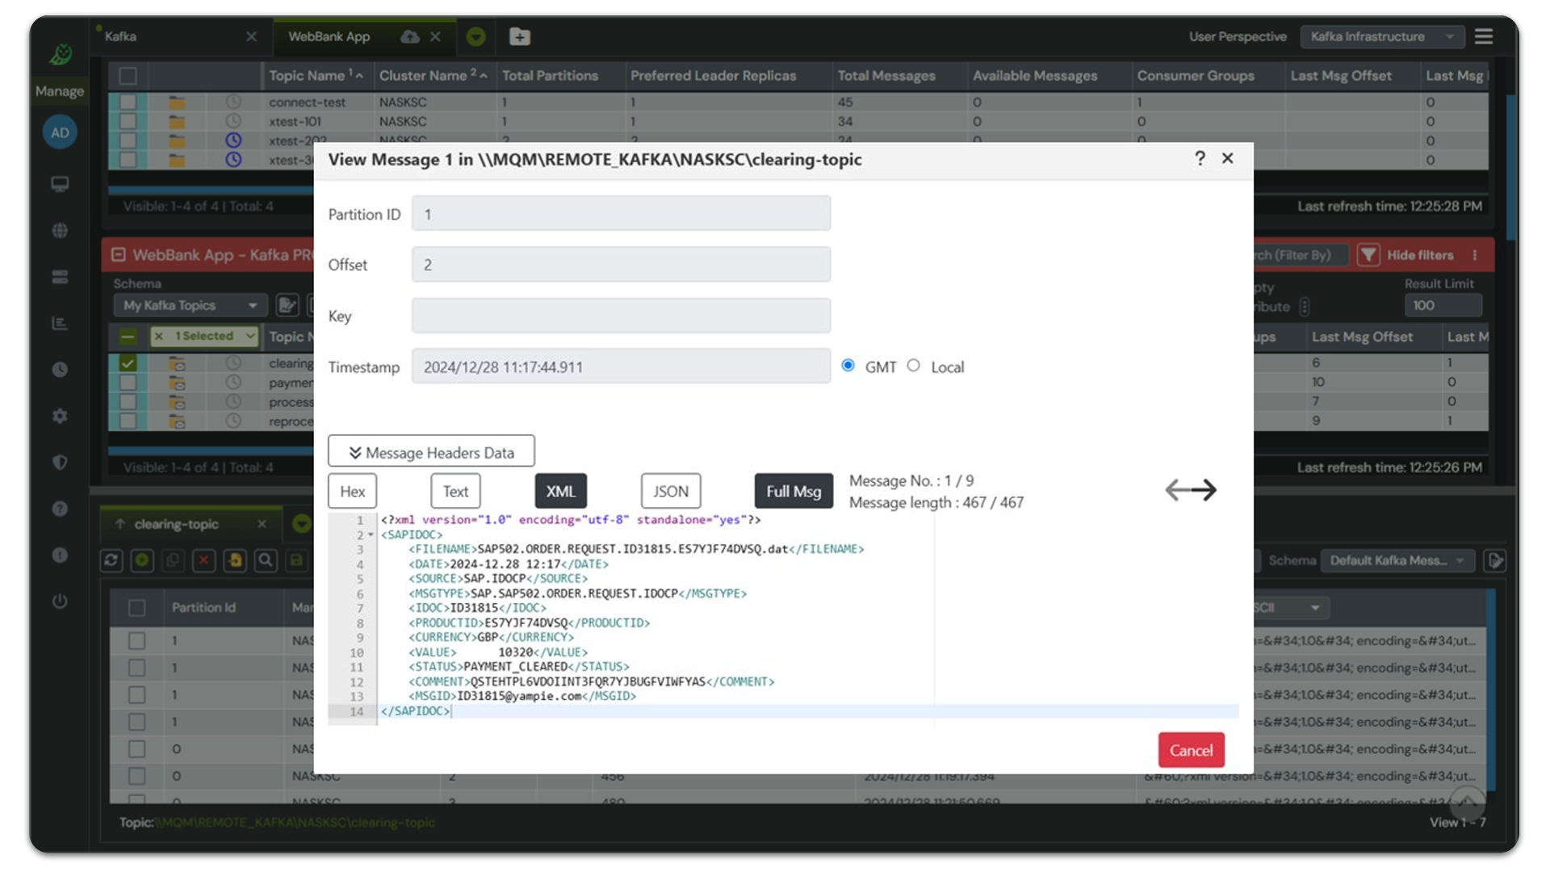Toggle select-all checkbox beside Partition Id header
This screenshot has height=872, width=1550.
point(137,607)
